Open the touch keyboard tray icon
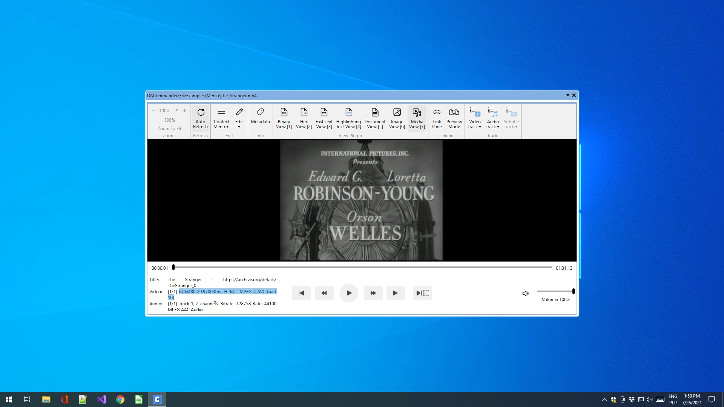The width and height of the screenshot is (724, 407). [x=660, y=399]
